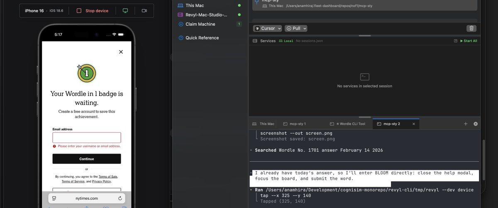Click the small window icon left of Start All
The height and width of the screenshot is (208, 498).
(x=456, y=41)
